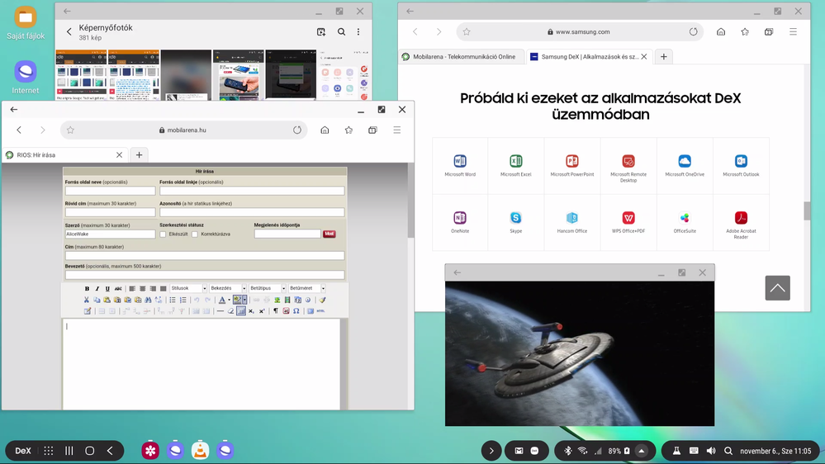Open the tabs manager icon in the mobilarena.hu browser
The height and width of the screenshot is (464, 825).
pyautogui.click(x=372, y=130)
